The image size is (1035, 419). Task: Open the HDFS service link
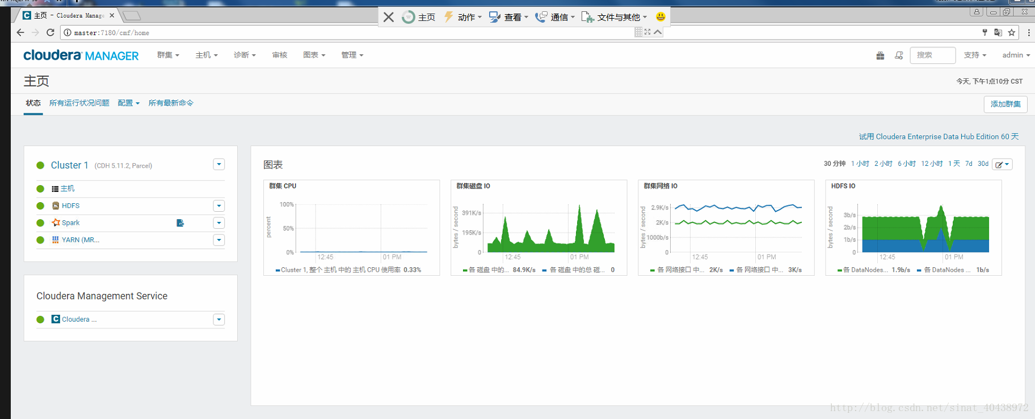pyautogui.click(x=70, y=206)
